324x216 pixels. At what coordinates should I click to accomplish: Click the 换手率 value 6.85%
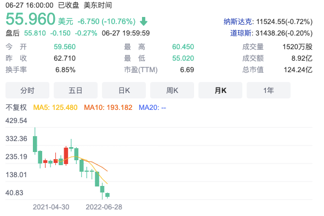point(65,70)
